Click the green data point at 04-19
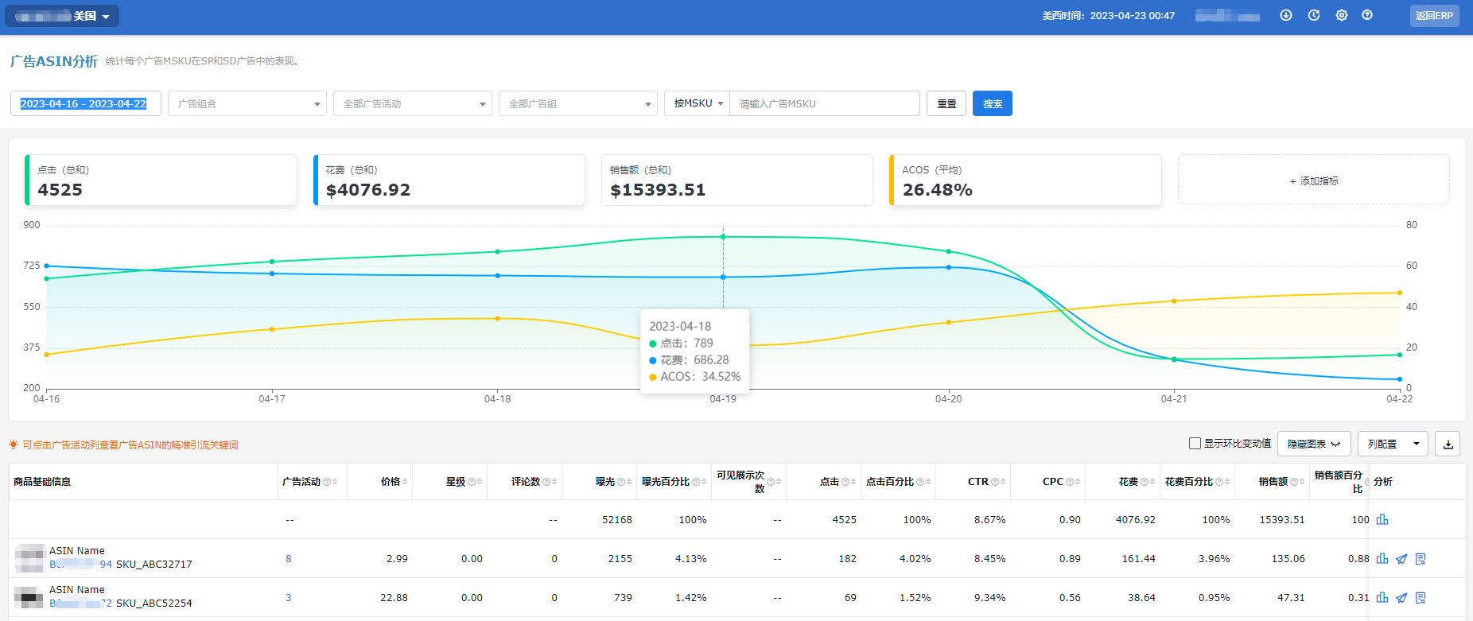This screenshot has width=1473, height=621. [723, 237]
